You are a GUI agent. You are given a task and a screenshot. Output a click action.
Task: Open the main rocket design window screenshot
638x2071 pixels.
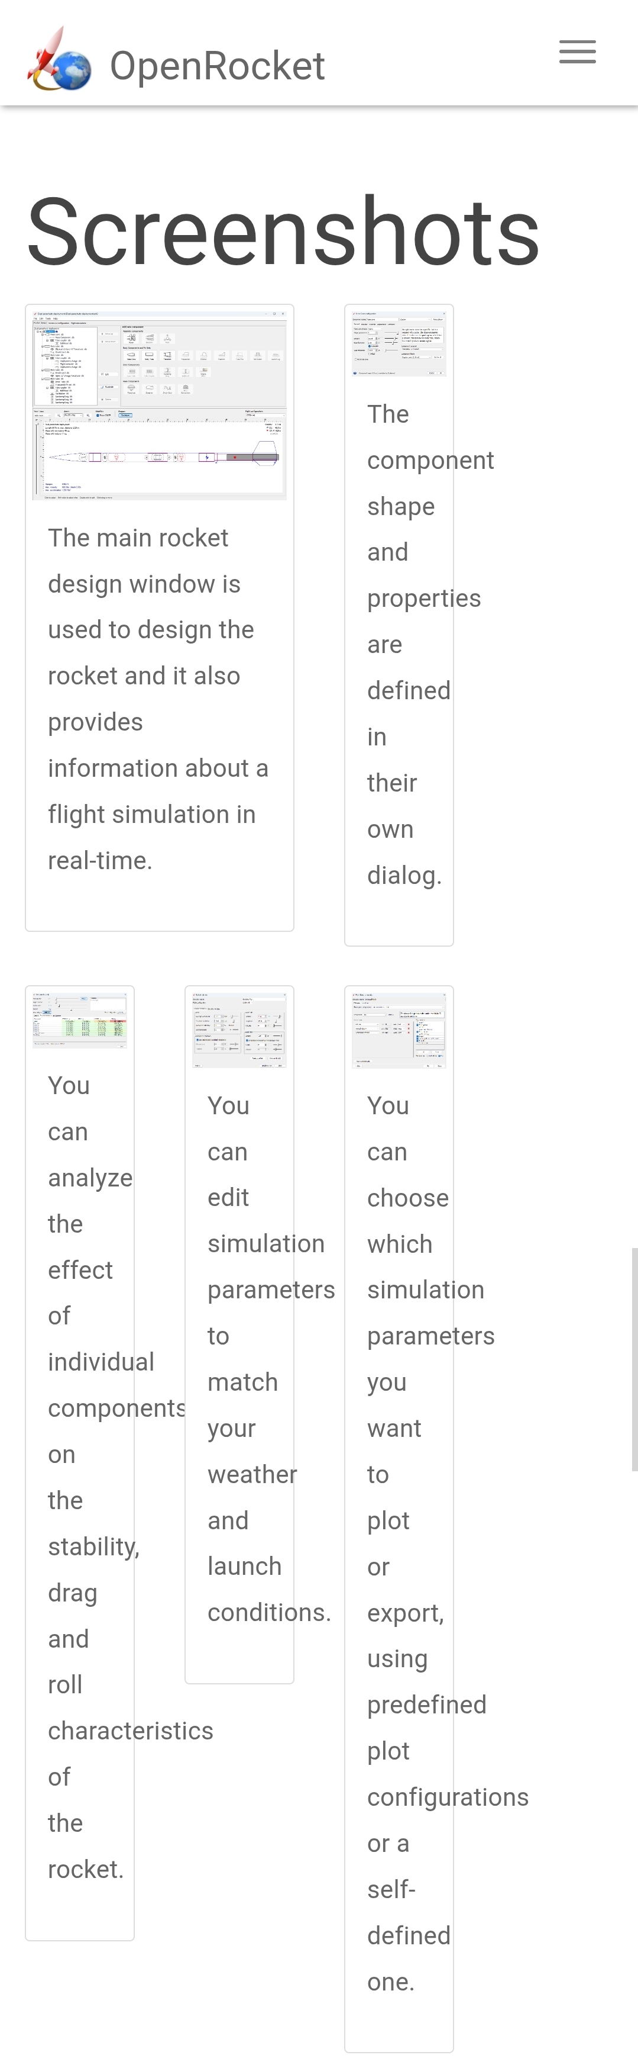click(160, 404)
